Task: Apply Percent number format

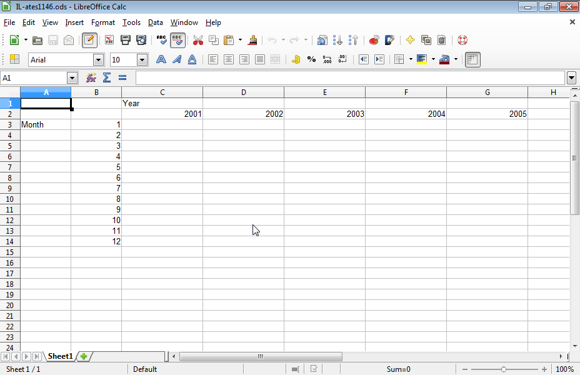Action: click(311, 59)
